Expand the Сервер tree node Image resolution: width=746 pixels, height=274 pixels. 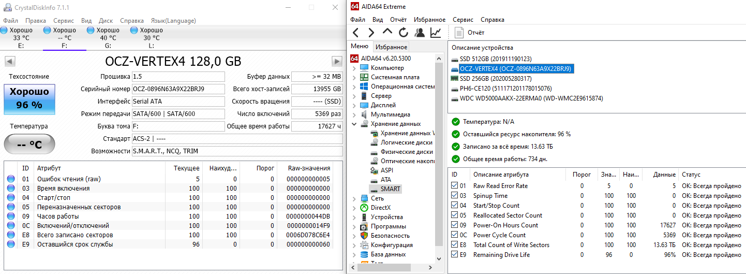point(354,96)
